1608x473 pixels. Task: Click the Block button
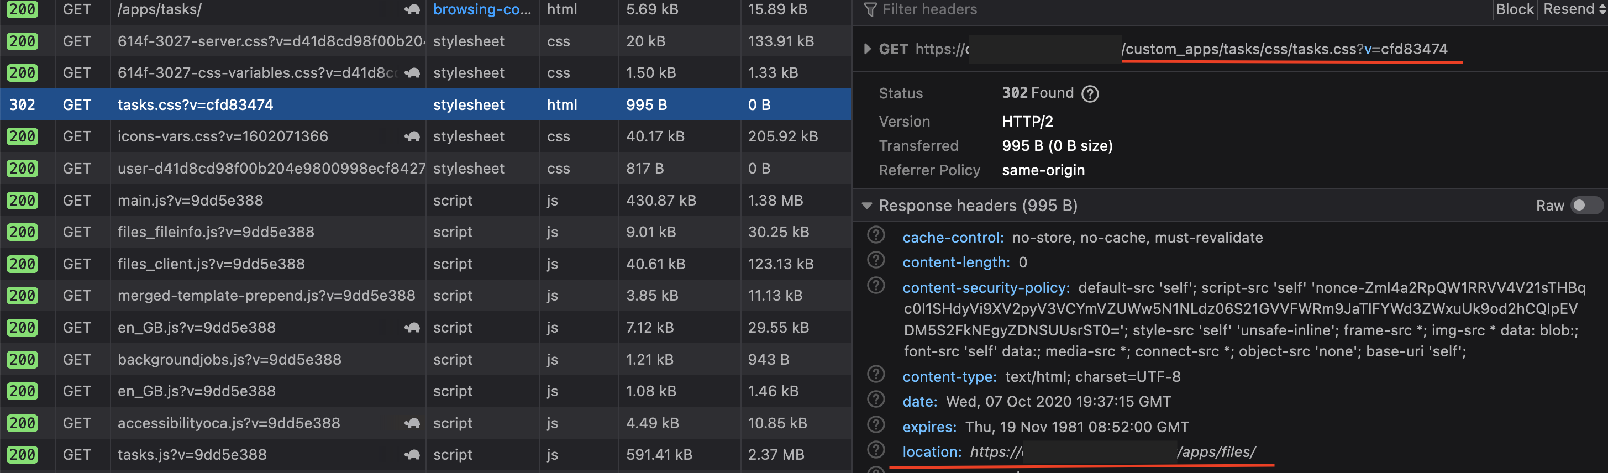tap(1515, 9)
